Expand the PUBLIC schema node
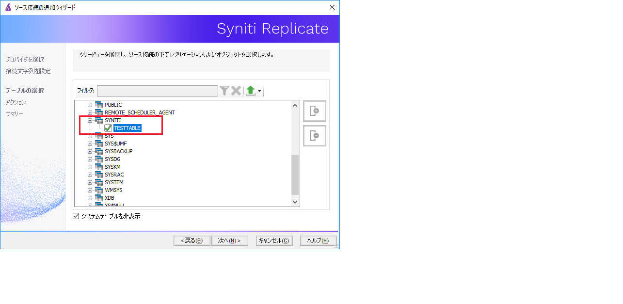This screenshot has width=623, height=304. click(90, 105)
